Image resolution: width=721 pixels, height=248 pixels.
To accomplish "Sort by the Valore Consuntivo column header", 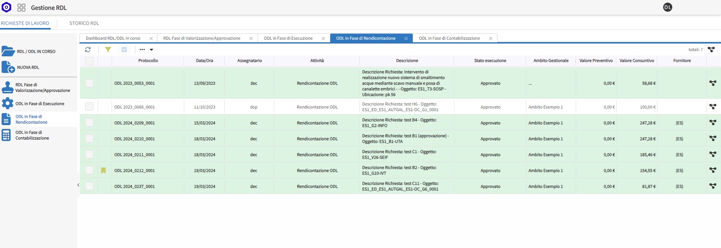I will [637, 60].
